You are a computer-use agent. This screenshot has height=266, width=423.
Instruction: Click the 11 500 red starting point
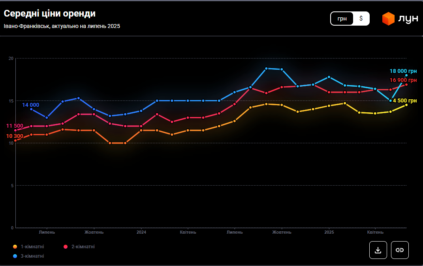point(16,130)
